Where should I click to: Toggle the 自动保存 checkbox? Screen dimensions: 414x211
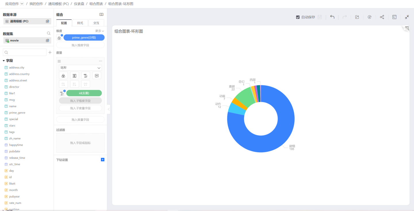[x=298, y=17]
